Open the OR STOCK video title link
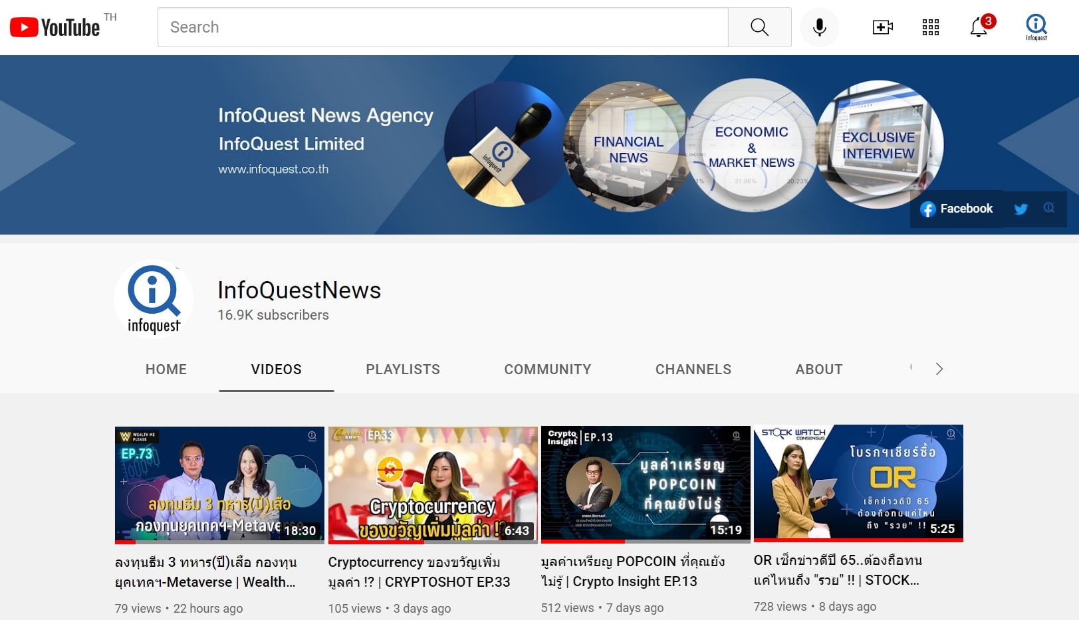Viewport: 1079px width, 620px height. [838, 570]
